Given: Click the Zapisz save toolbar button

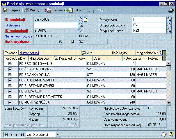Looking at the screenshot, I should point(11,10).
